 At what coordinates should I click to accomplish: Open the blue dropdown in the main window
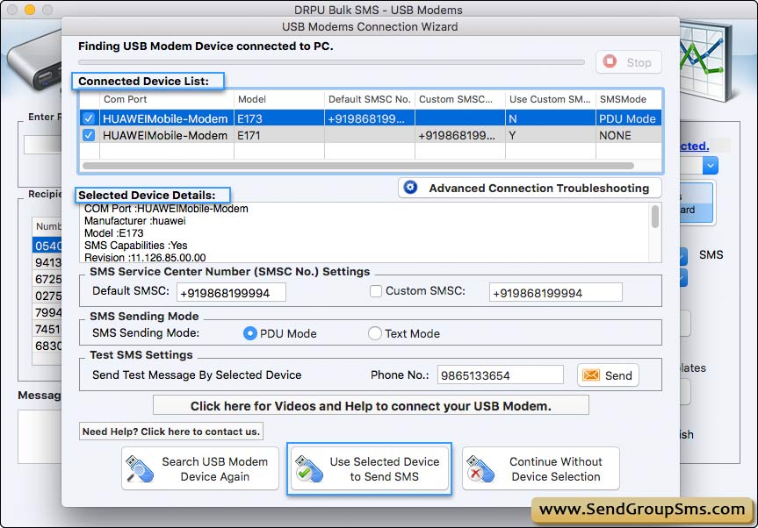tap(711, 166)
